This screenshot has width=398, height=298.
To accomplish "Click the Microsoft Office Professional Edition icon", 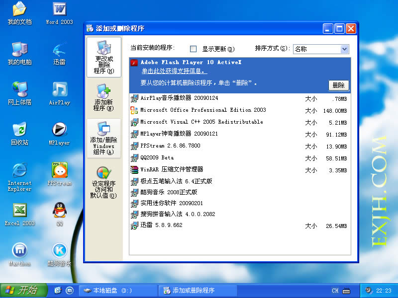I will click(x=134, y=110).
